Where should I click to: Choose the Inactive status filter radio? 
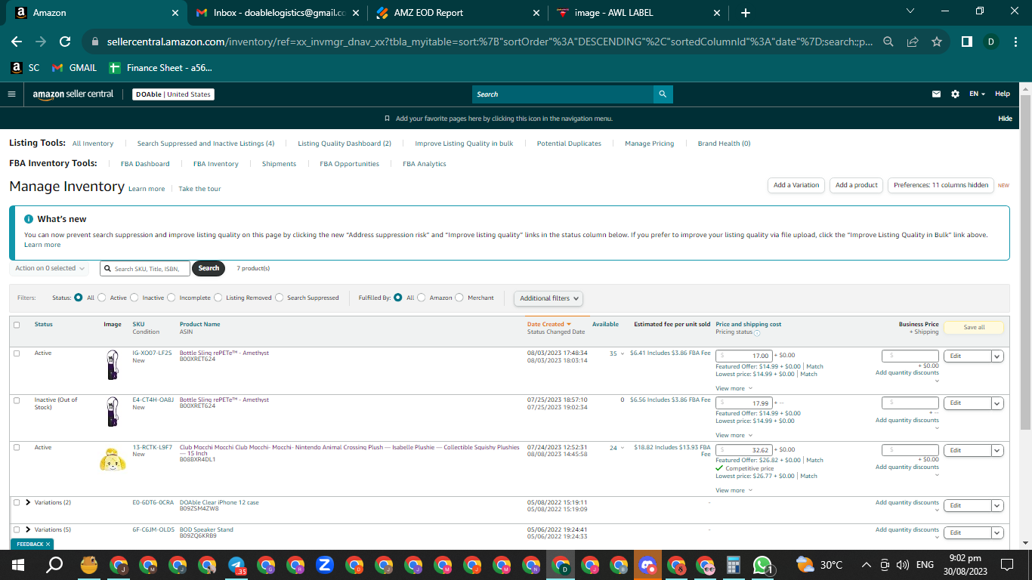click(x=134, y=298)
